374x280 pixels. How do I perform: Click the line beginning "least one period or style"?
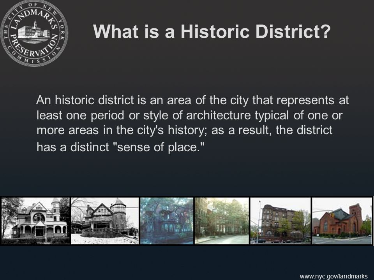coord(190,115)
